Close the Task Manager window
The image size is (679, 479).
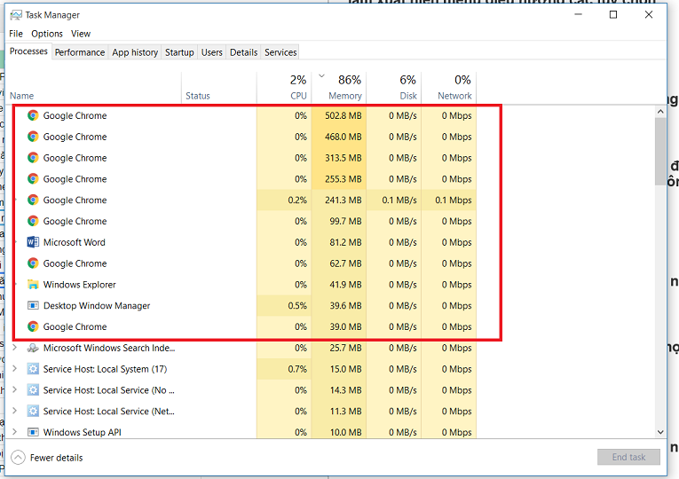click(649, 15)
